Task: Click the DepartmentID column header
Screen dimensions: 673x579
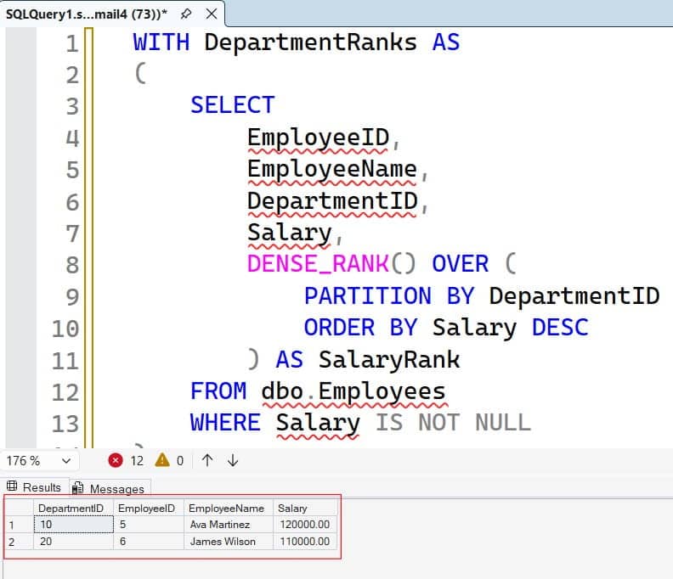Action: (x=73, y=509)
